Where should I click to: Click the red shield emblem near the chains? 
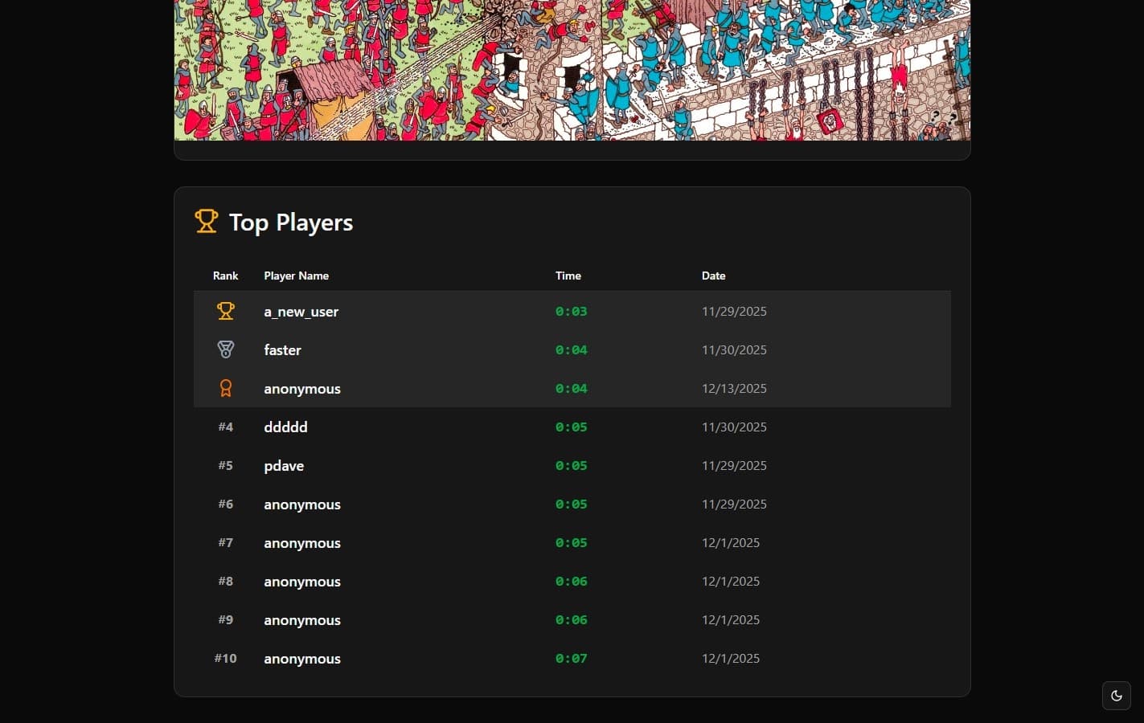(x=830, y=122)
